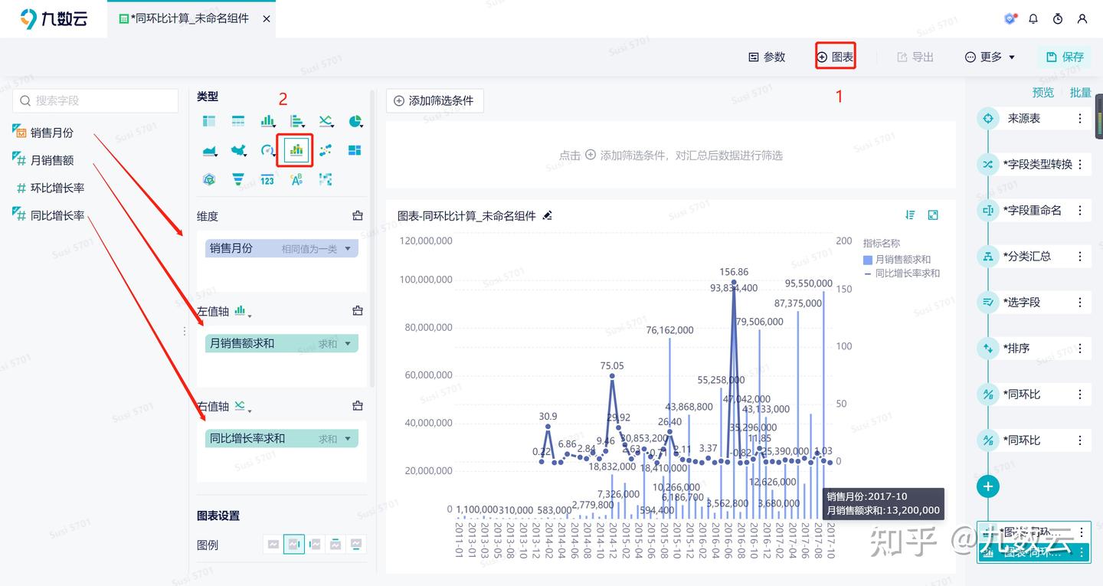Click the pencil edit icon beside the chart title
1103x586 pixels.
pos(546,216)
